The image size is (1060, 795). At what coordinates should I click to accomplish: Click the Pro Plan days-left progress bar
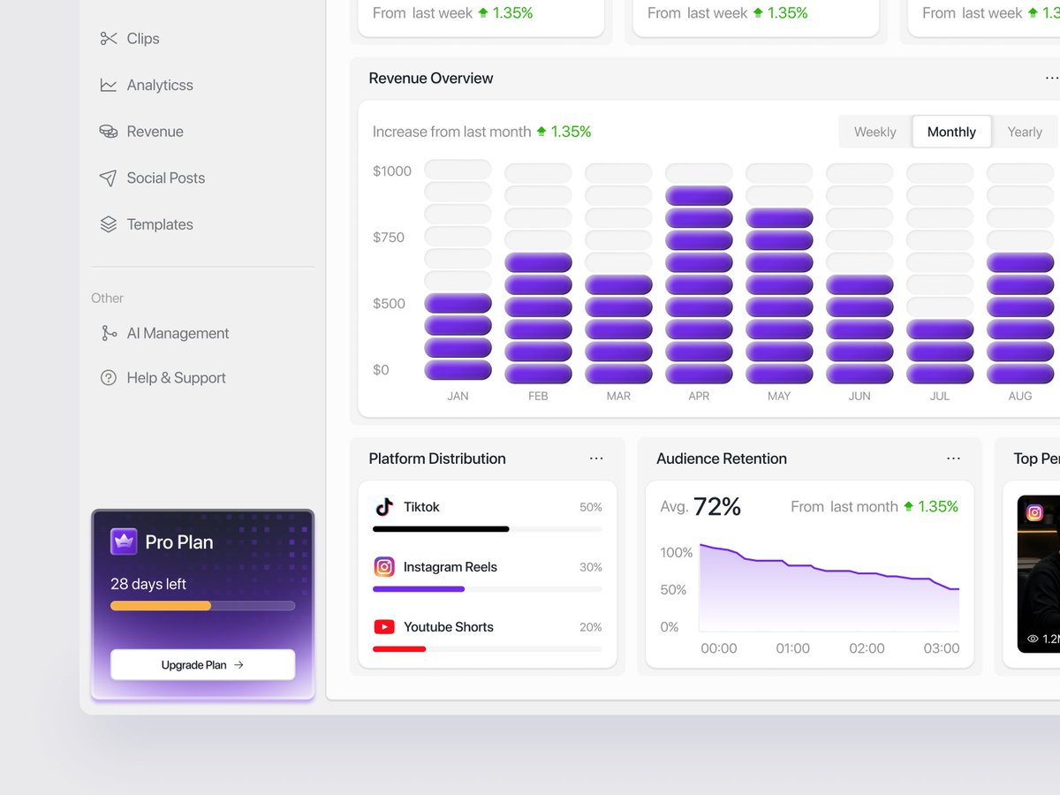pyautogui.click(x=202, y=606)
